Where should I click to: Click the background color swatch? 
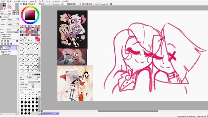point(39,40)
